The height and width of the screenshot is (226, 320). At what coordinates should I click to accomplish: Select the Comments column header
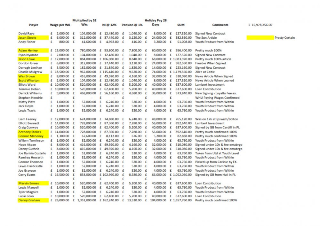coord(220,25)
